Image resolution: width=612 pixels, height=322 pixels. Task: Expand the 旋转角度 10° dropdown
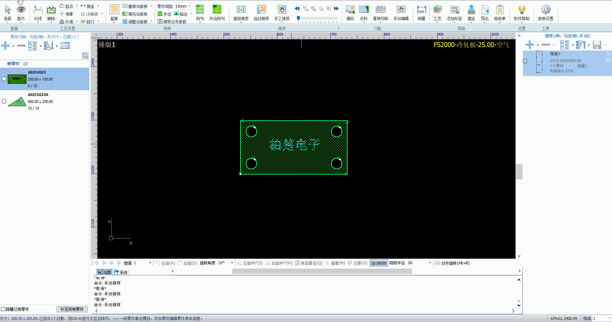point(232,263)
